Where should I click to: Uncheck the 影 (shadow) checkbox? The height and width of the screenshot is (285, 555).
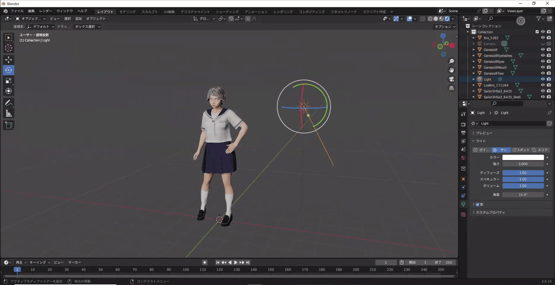coord(478,204)
